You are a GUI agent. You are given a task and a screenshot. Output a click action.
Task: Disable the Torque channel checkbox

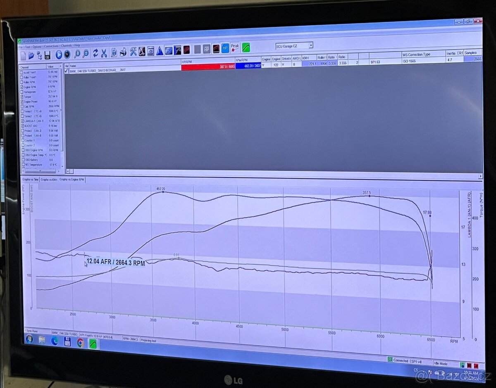click(x=21, y=97)
